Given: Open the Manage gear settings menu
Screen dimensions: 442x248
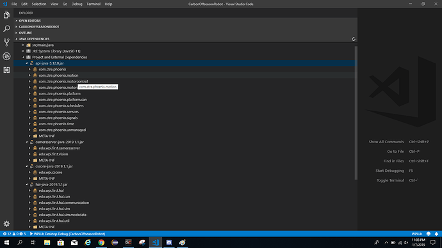Looking at the screenshot, I should click(x=6, y=224).
